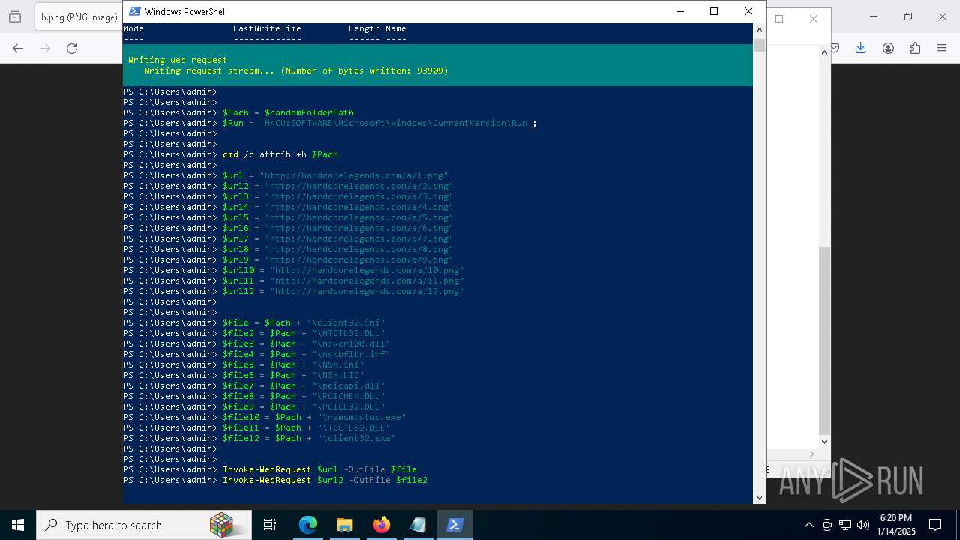
Task: Minimize the Windows PowerShell window
Action: tap(679, 11)
